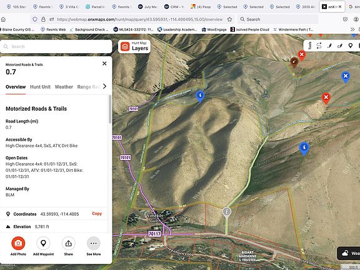360x270 pixels.
Task: Click the gray info marker on the trail
Action: click(227, 212)
